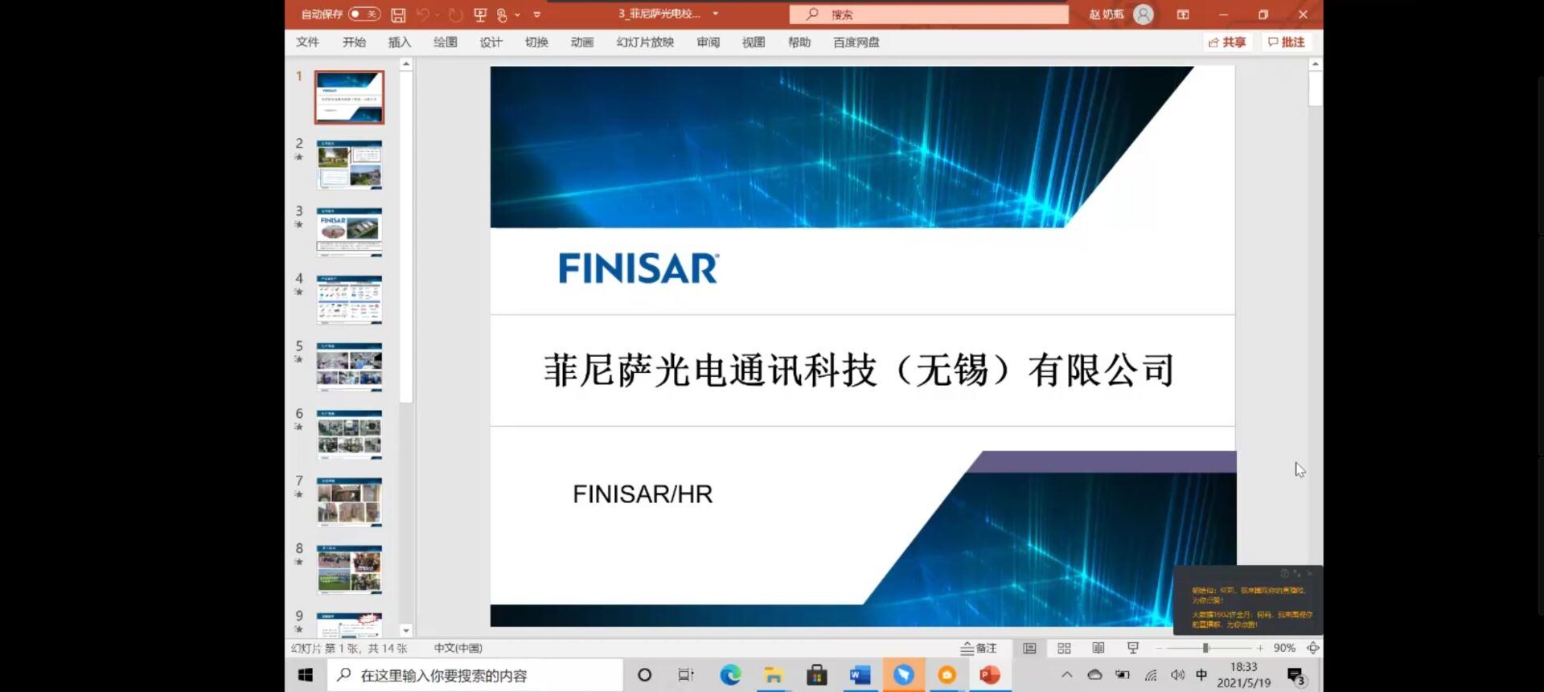Toggle the Notes (备注) pane
1544x692 pixels.
(x=979, y=648)
